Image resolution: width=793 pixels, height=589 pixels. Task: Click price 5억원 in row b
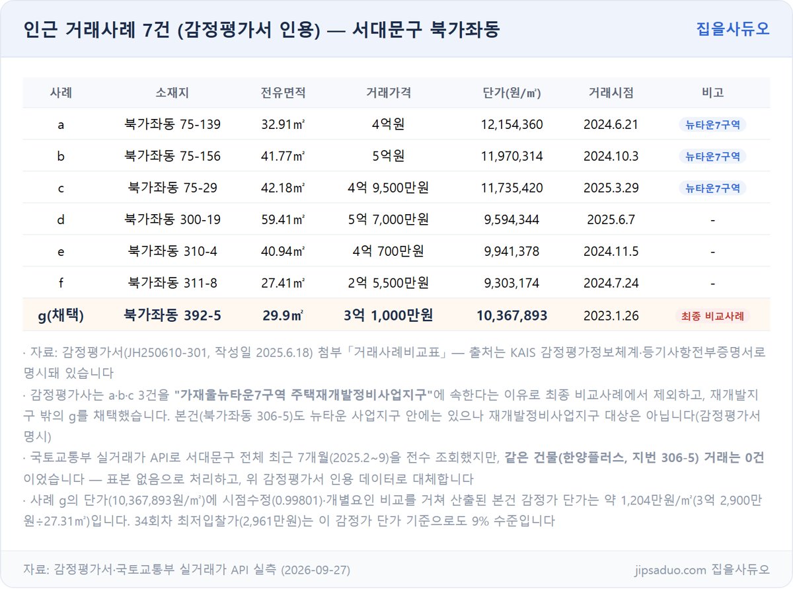coord(389,156)
